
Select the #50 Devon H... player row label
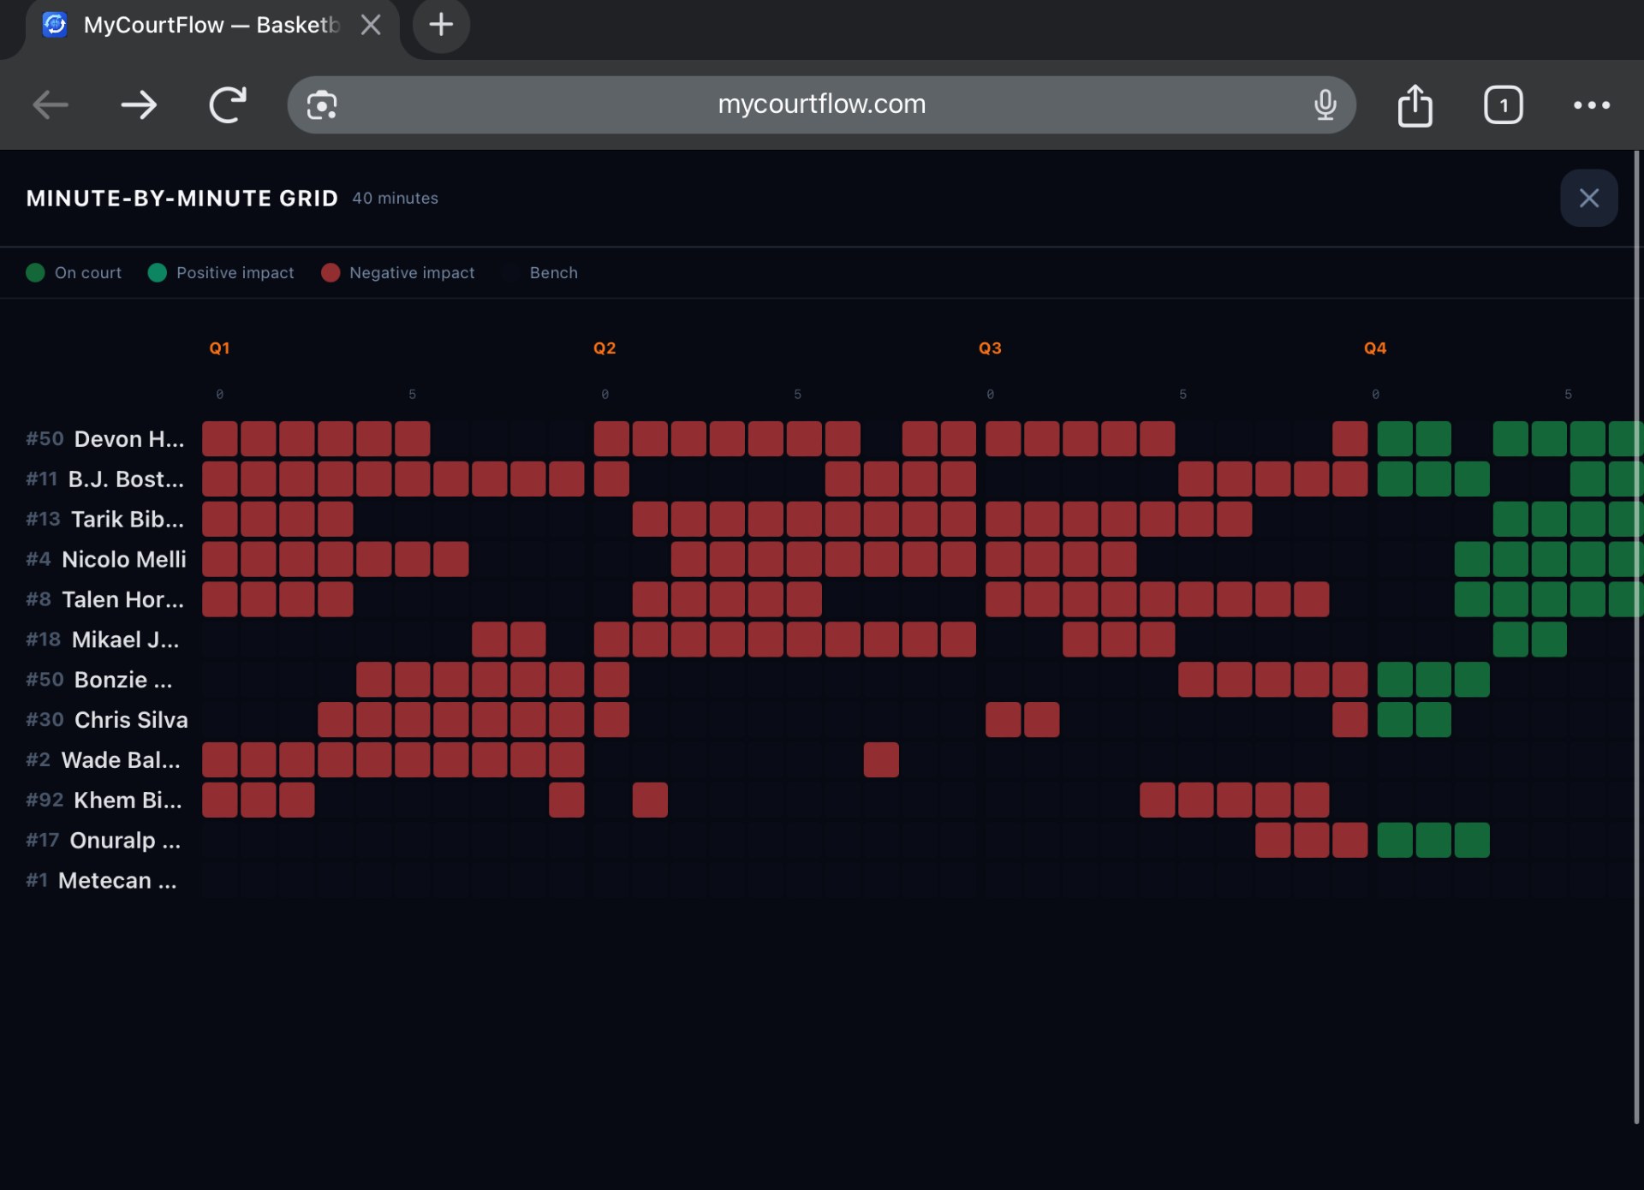[105, 439]
